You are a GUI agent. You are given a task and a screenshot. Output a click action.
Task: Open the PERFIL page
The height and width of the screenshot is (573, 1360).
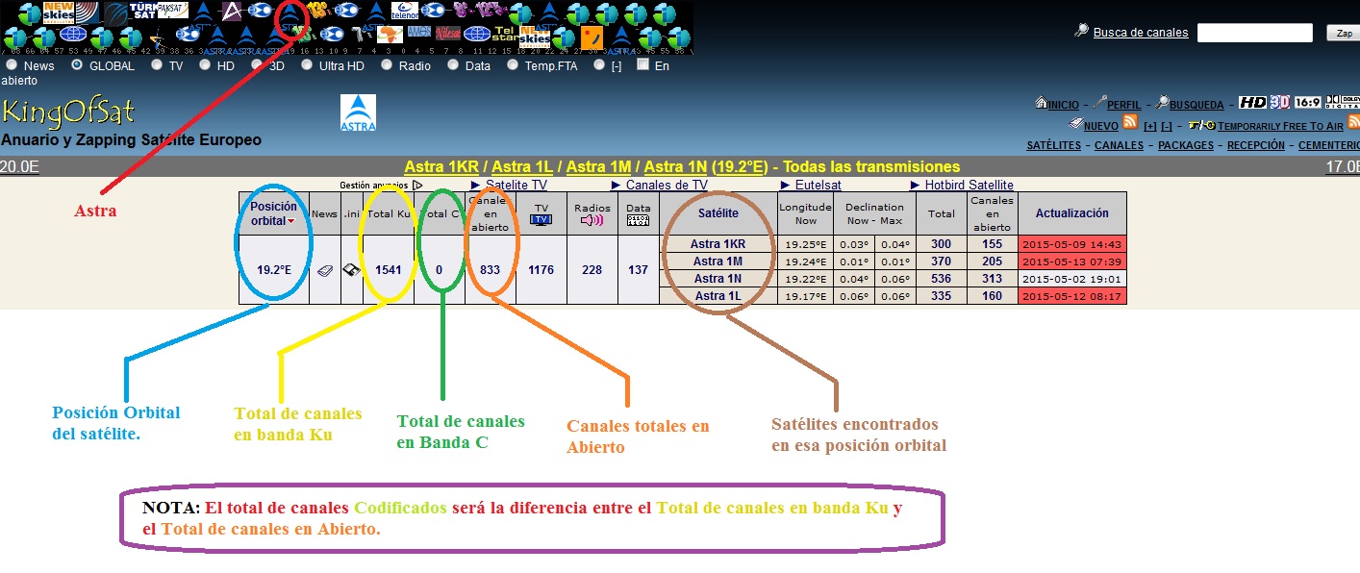pos(1124,105)
